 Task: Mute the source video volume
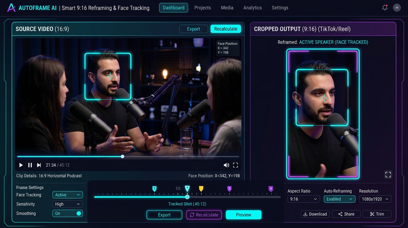tap(226, 165)
